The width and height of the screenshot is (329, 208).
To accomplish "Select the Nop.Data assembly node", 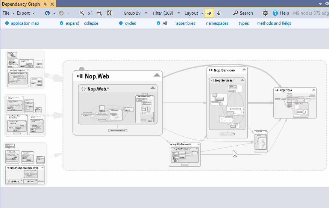I will click(261, 142).
